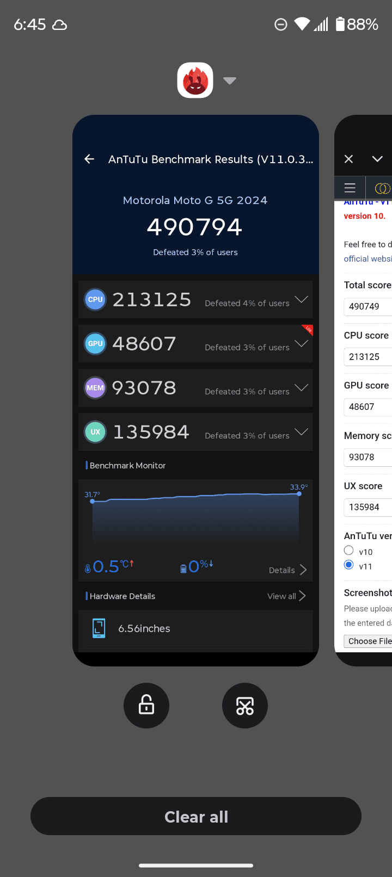Screen dimensions: 392x877
Task: Tap the do-not-disturb status icon
Action: click(x=281, y=24)
